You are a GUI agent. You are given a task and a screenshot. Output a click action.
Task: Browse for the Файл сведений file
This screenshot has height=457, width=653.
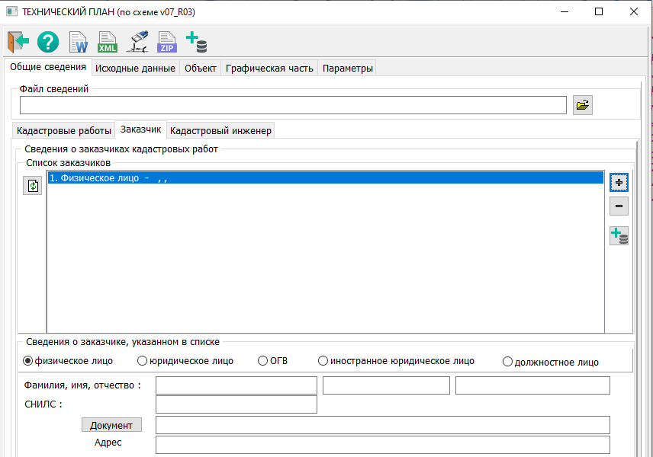[583, 105]
